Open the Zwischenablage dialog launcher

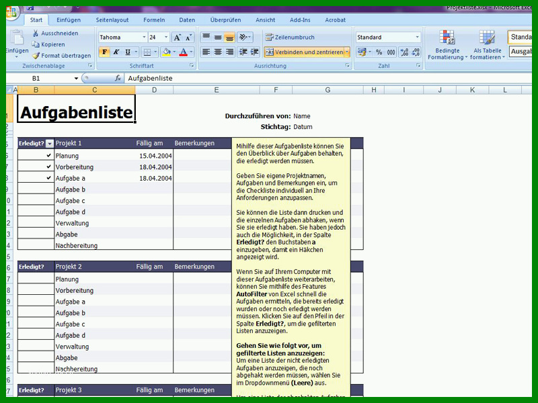coord(90,65)
